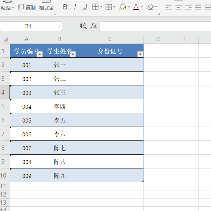This screenshot has height=211, width=211.
Task: Click the fx insert function icon
Action: click(x=94, y=26)
